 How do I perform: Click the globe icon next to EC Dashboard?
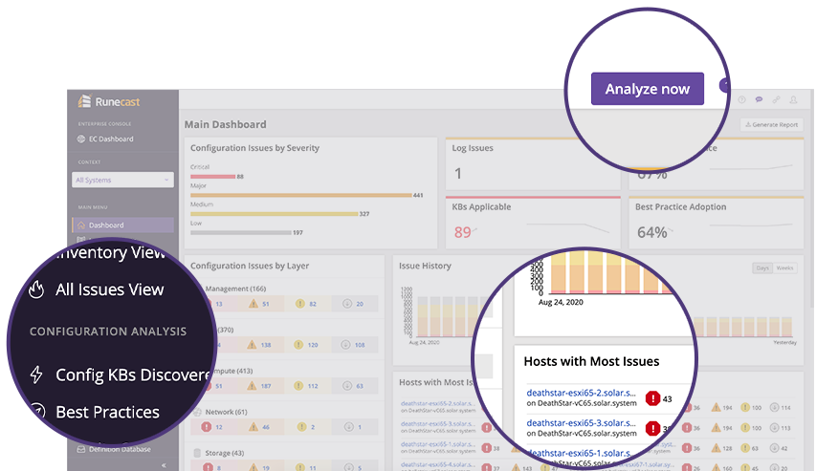81,139
